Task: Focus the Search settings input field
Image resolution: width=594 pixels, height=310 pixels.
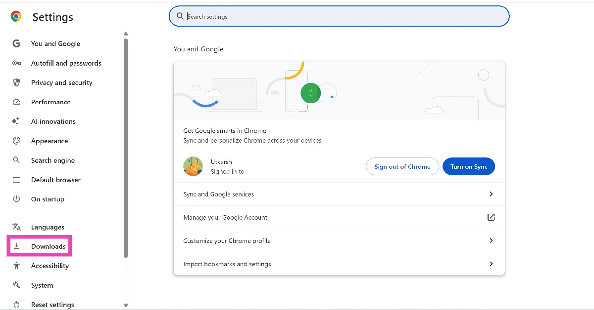Action: point(342,16)
